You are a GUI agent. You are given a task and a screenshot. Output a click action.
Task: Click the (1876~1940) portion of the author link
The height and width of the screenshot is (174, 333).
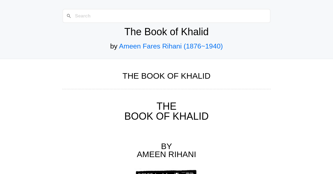203,46
